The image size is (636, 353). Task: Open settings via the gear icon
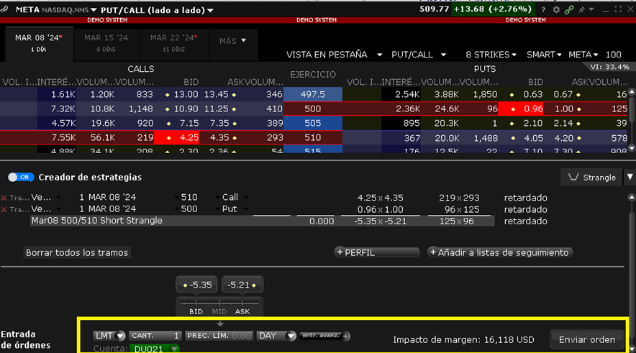pos(557,10)
